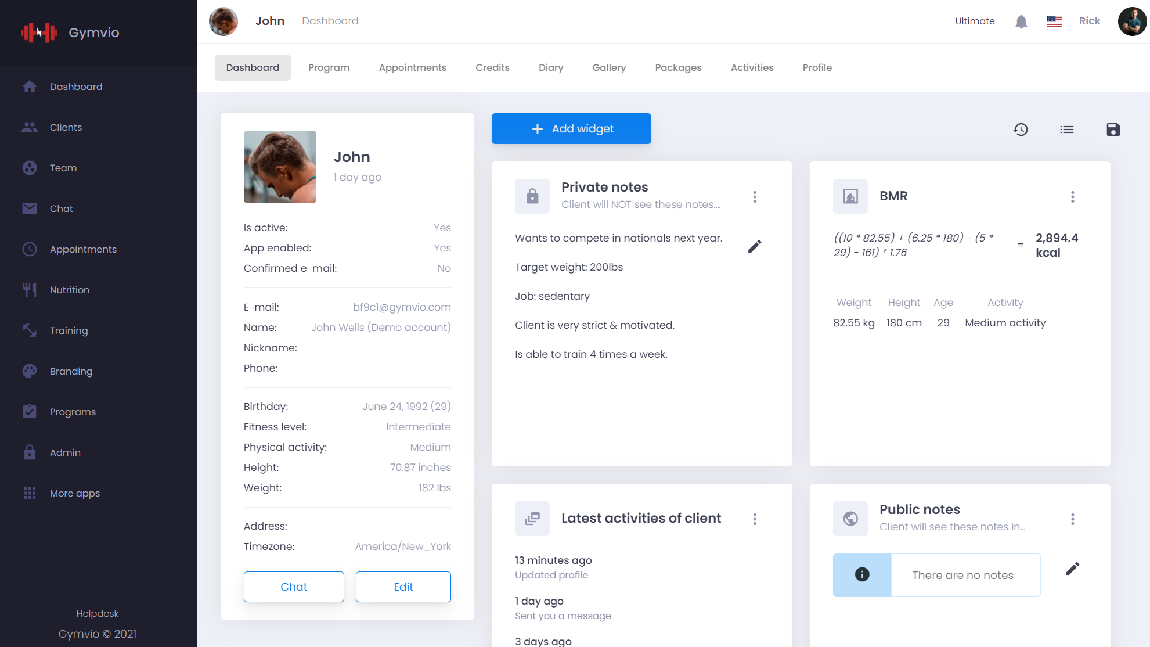Click the Add widget button
The height and width of the screenshot is (647, 1150).
[x=571, y=129]
